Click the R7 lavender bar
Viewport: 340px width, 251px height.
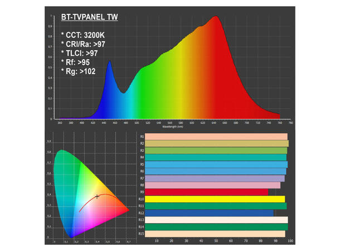[215, 178]
